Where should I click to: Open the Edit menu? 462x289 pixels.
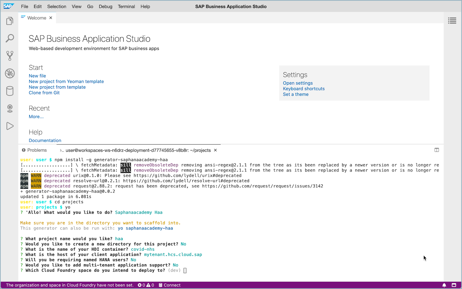click(38, 6)
